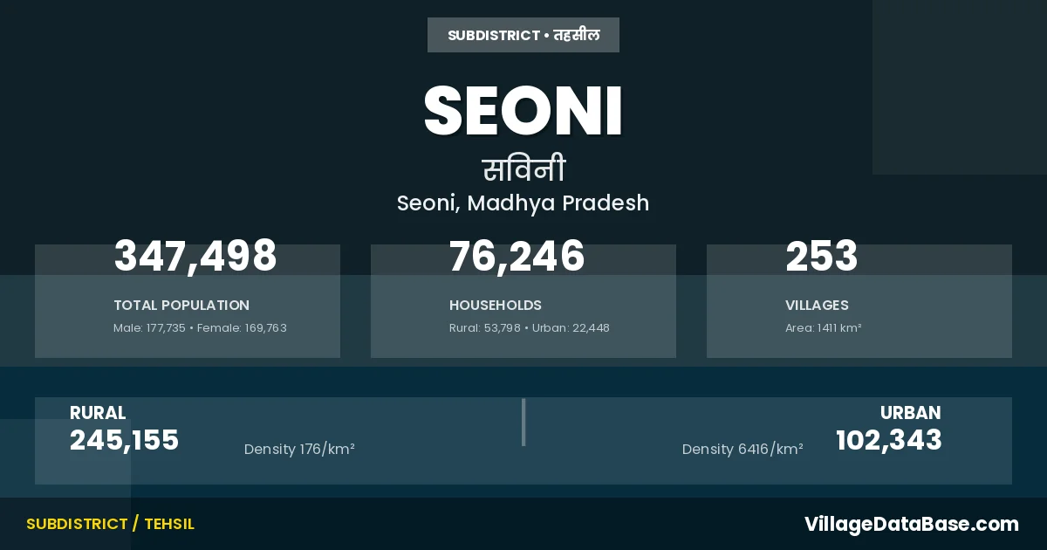This screenshot has width=1047, height=550.
Task: Select the large SEONI title
Action: pyautogui.click(x=523, y=111)
